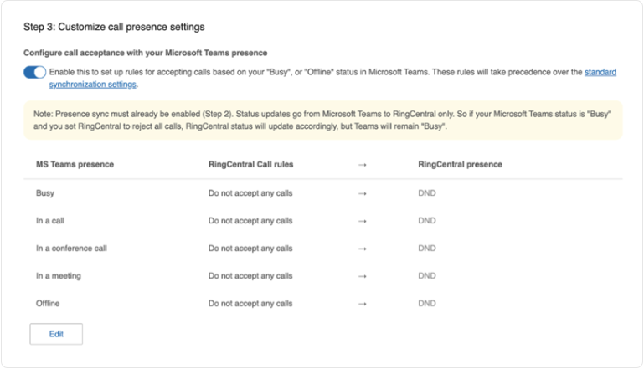Select the 'Busy' presence row label
This screenshot has width=644, height=369.
45,193
